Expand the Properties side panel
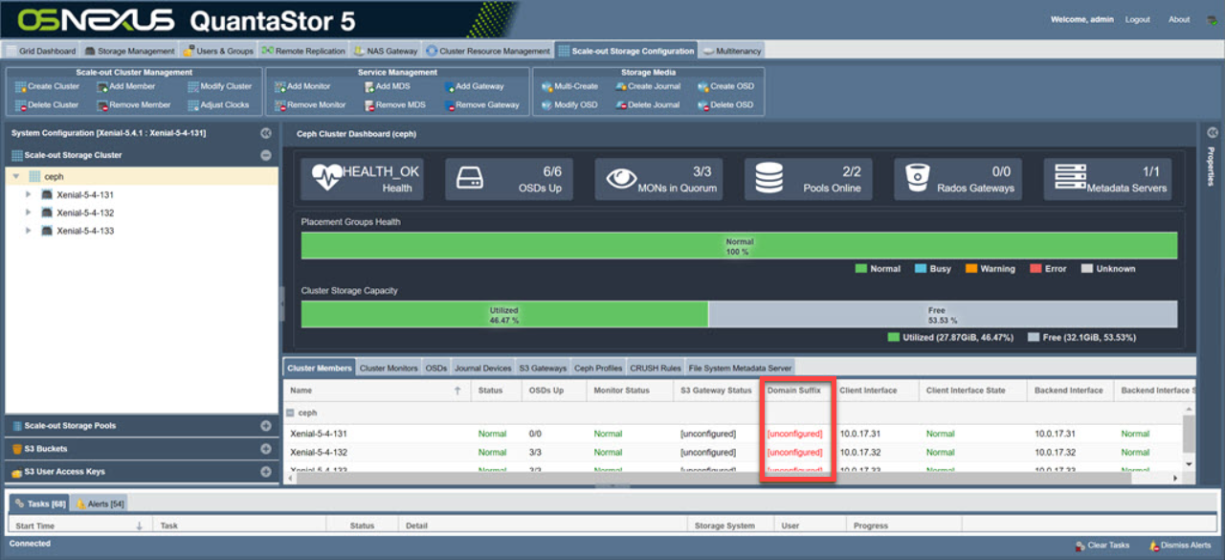This screenshot has width=1225, height=560. pos(1212,133)
